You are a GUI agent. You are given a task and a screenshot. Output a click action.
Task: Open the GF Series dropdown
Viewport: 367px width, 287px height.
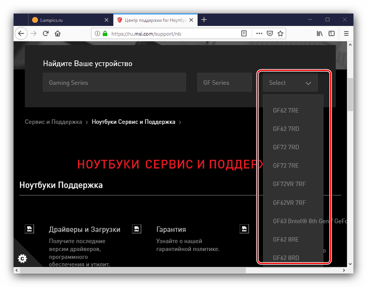pyautogui.click(x=224, y=82)
